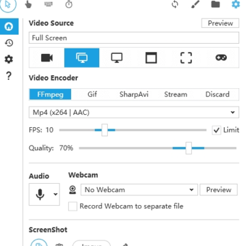The height and width of the screenshot is (246, 246).
Task: Expand audio sources dropdown arrow
Action: point(55,194)
